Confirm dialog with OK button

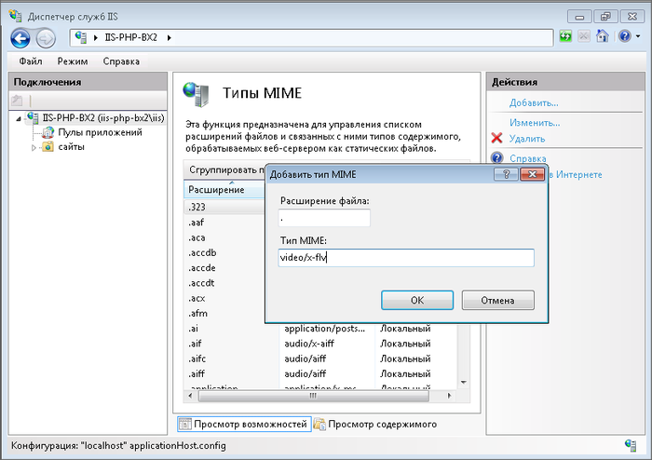click(x=417, y=300)
